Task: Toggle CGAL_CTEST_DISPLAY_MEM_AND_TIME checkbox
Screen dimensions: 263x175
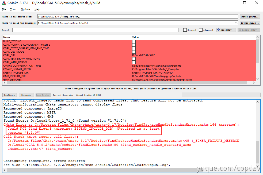Action: click(134, 49)
